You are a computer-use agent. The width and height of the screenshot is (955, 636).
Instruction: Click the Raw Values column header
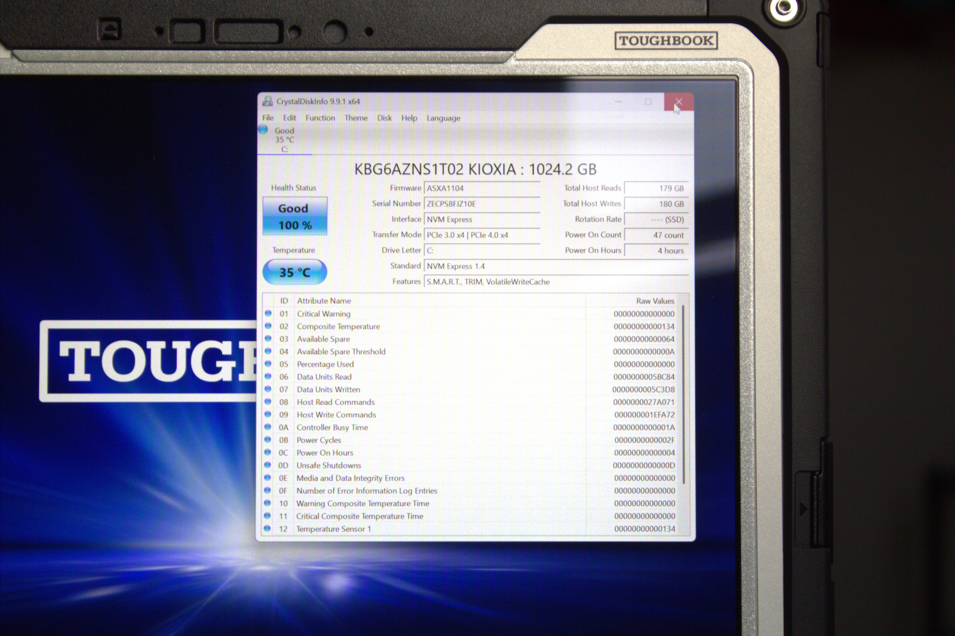[x=655, y=301]
